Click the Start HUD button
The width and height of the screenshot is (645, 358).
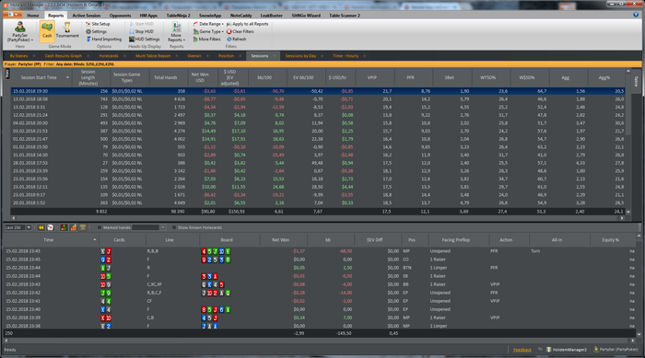(x=142, y=24)
